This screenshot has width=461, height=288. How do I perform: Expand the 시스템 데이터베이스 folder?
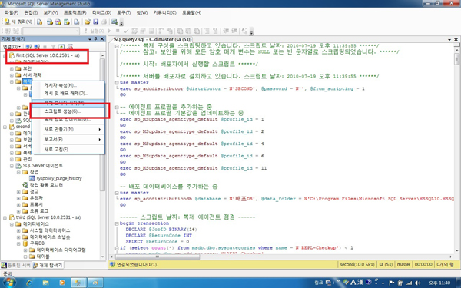click(x=18, y=230)
